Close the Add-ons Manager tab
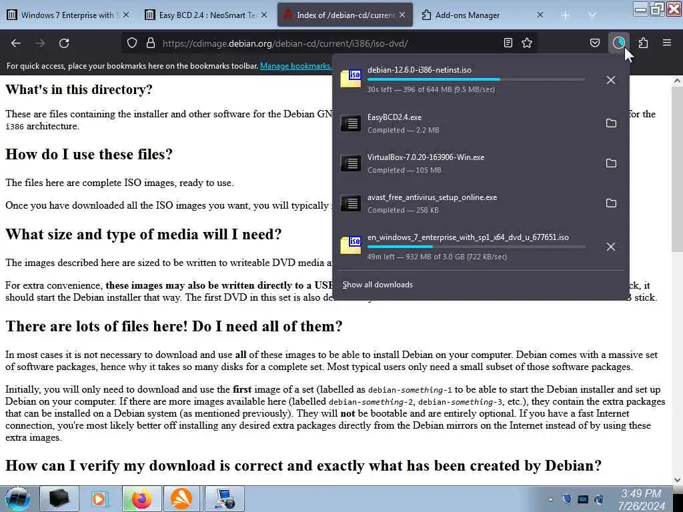 pyautogui.click(x=540, y=15)
